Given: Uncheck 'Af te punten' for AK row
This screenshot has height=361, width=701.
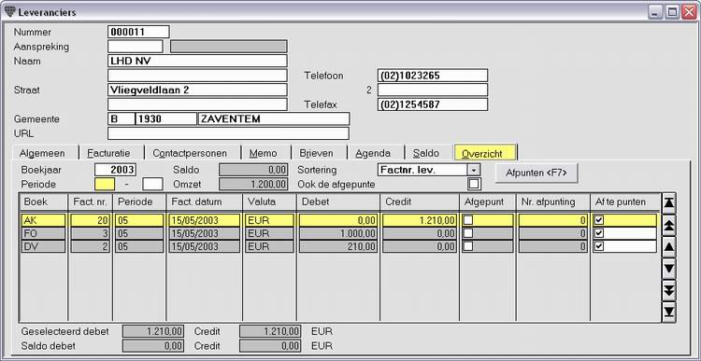Looking at the screenshot, I should pos(599,220).
